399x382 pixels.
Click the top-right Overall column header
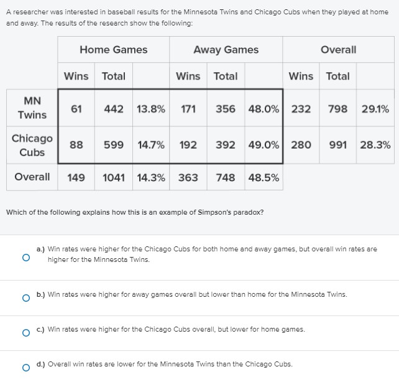pos(339,50)
